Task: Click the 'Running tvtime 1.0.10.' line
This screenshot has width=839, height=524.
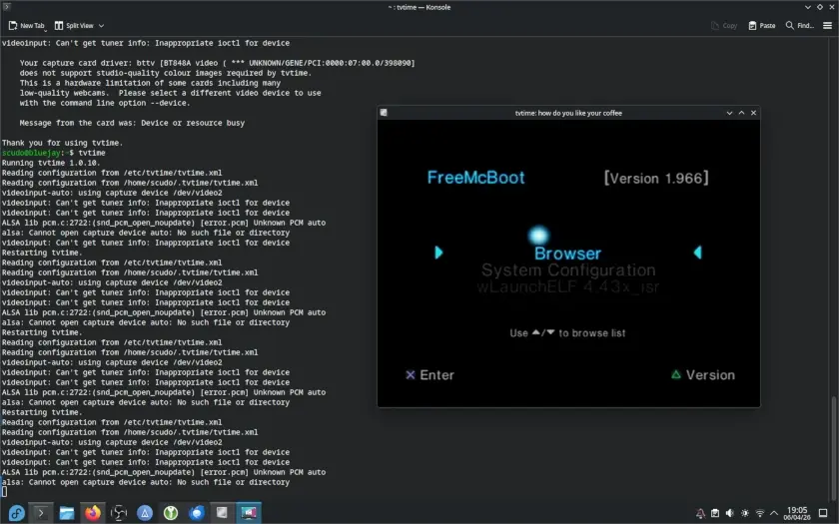Action: point(51,163)
